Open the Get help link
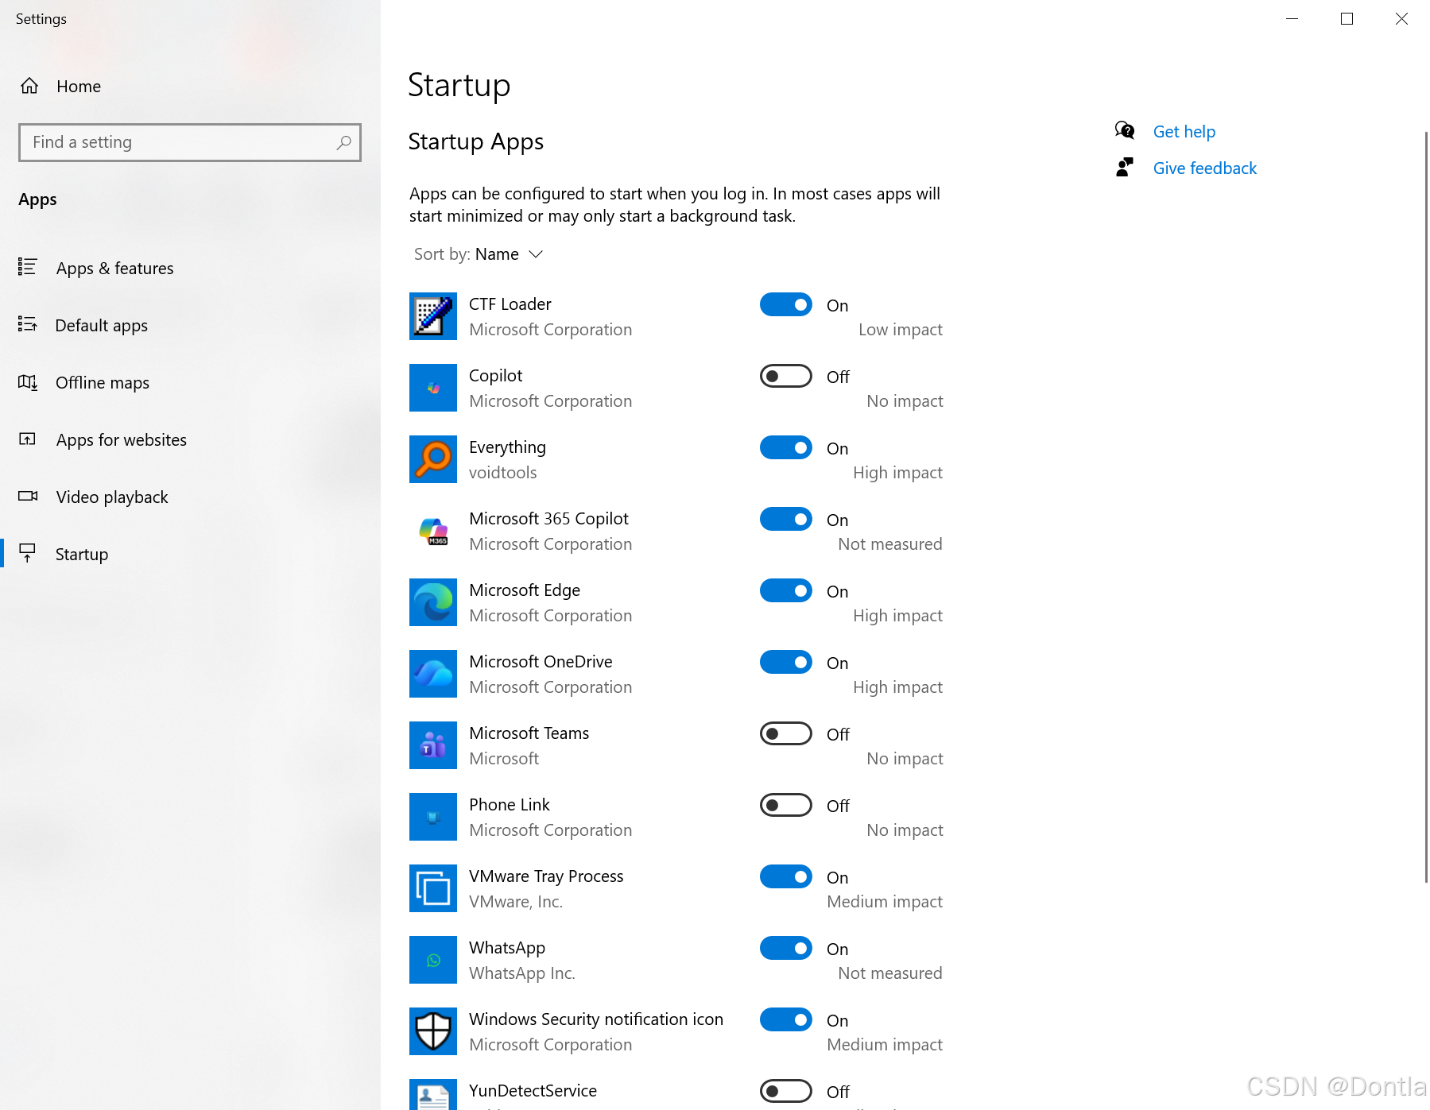The image size is (1430, 1110). coord(1184,132)
